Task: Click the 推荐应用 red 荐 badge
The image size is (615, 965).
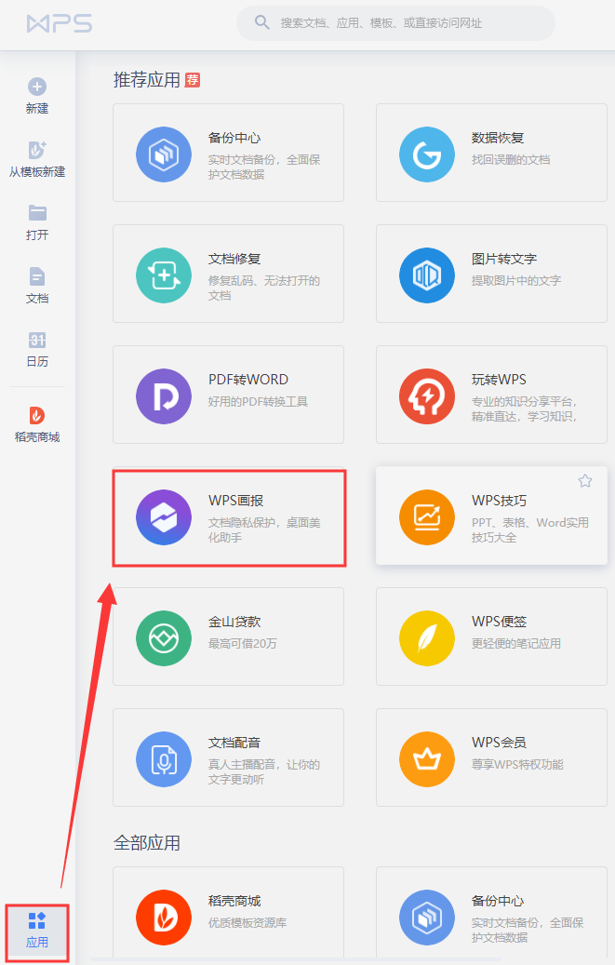Action: [x=193, y=80]
